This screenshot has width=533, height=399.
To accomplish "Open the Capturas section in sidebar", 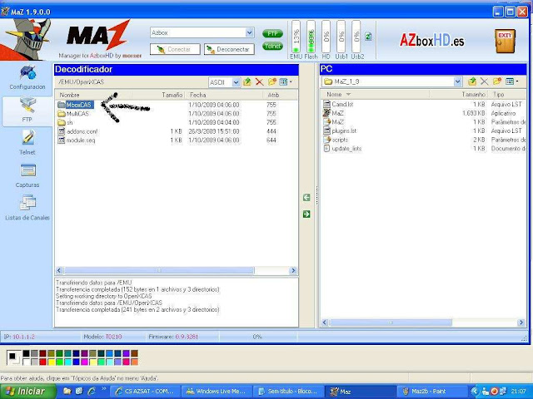I will pyautogui.click(x=27, y=175).
